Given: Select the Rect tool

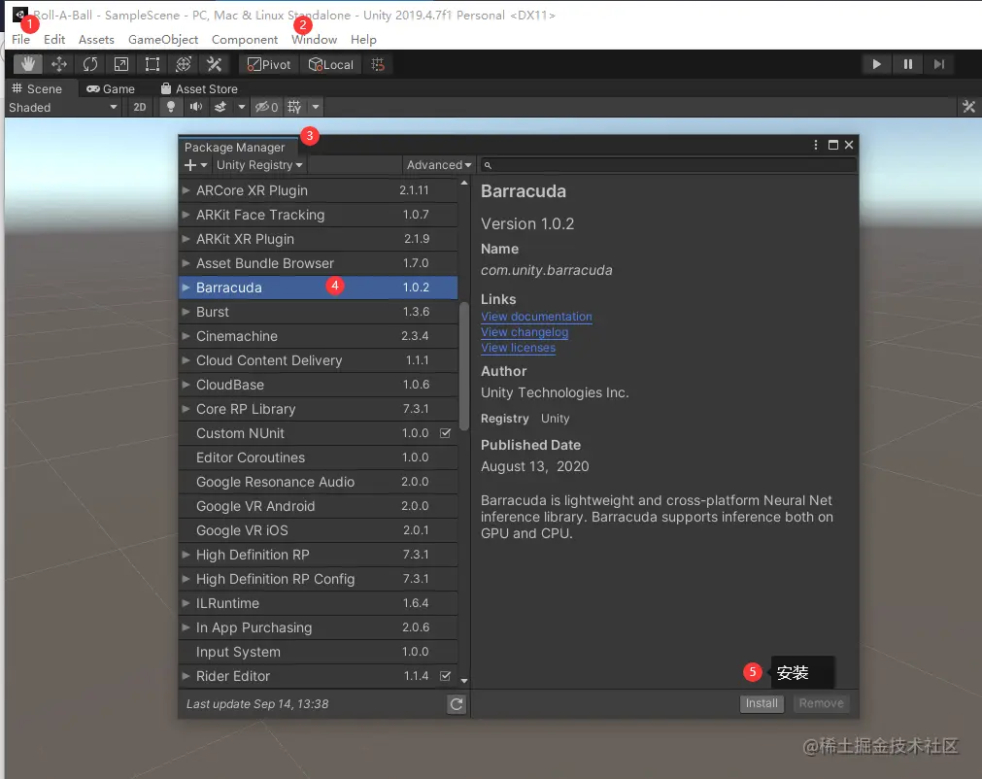Looking at the screenshot, I should [x=152, y=64].
